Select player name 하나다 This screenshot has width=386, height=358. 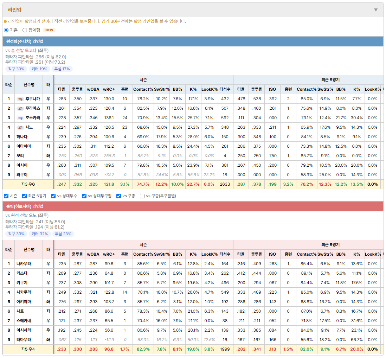(22, 137)
